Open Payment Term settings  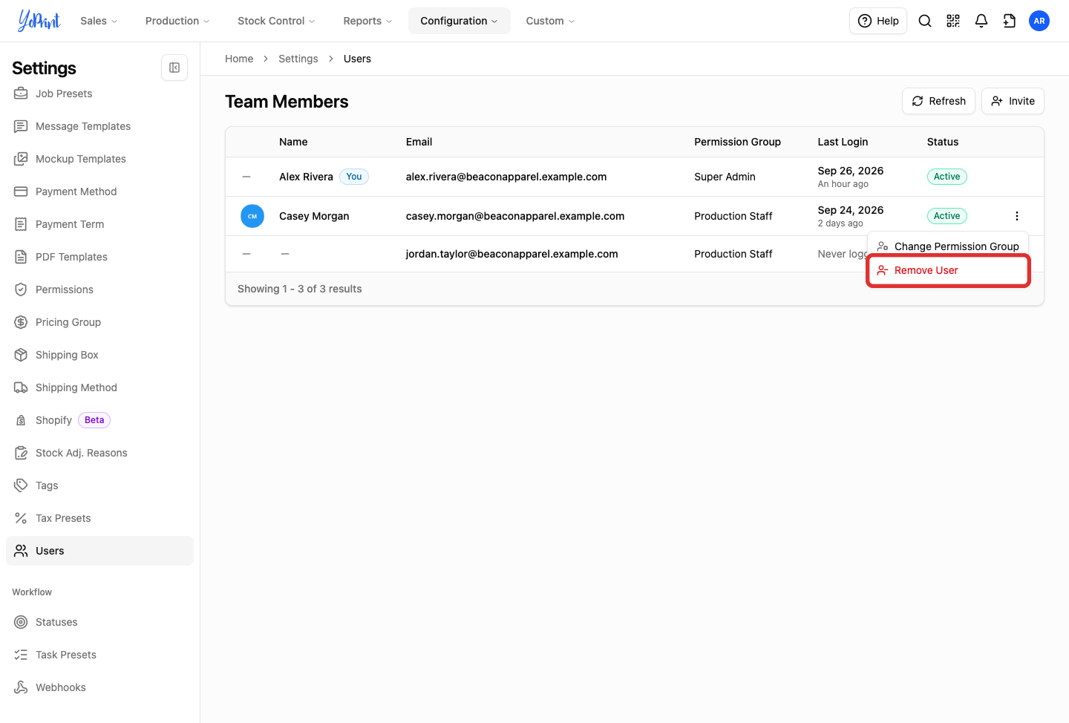tap(99, 224)
